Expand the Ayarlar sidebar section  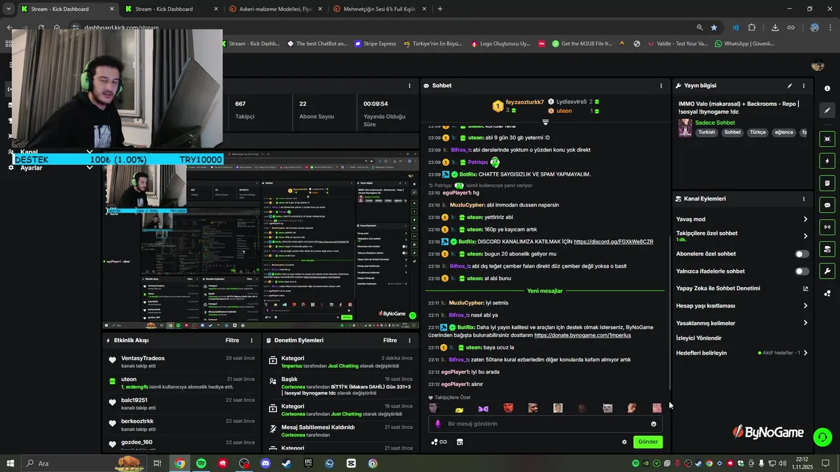(x=90, y=168)
